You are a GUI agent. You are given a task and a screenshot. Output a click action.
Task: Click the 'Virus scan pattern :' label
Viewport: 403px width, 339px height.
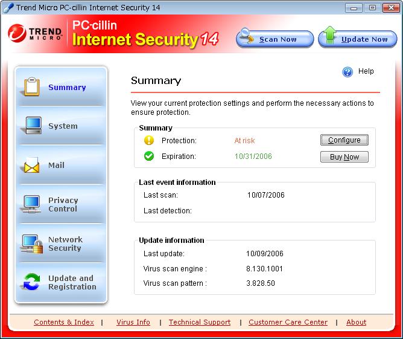(x=175, y=283)
